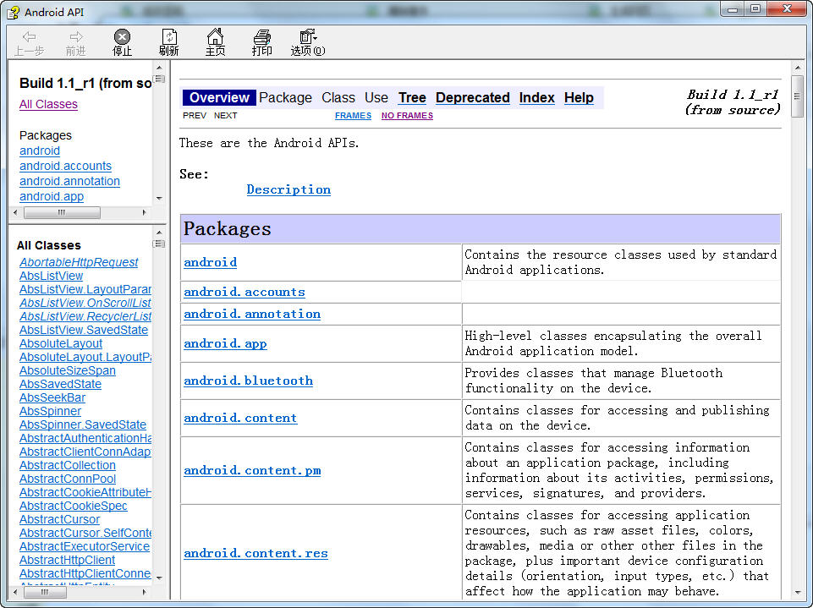
Task: Open the Tree navigation tab
Action: (412, 97)
